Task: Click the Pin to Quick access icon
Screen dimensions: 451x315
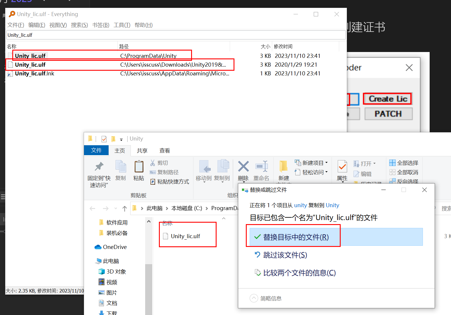Action: coord(99,167)
